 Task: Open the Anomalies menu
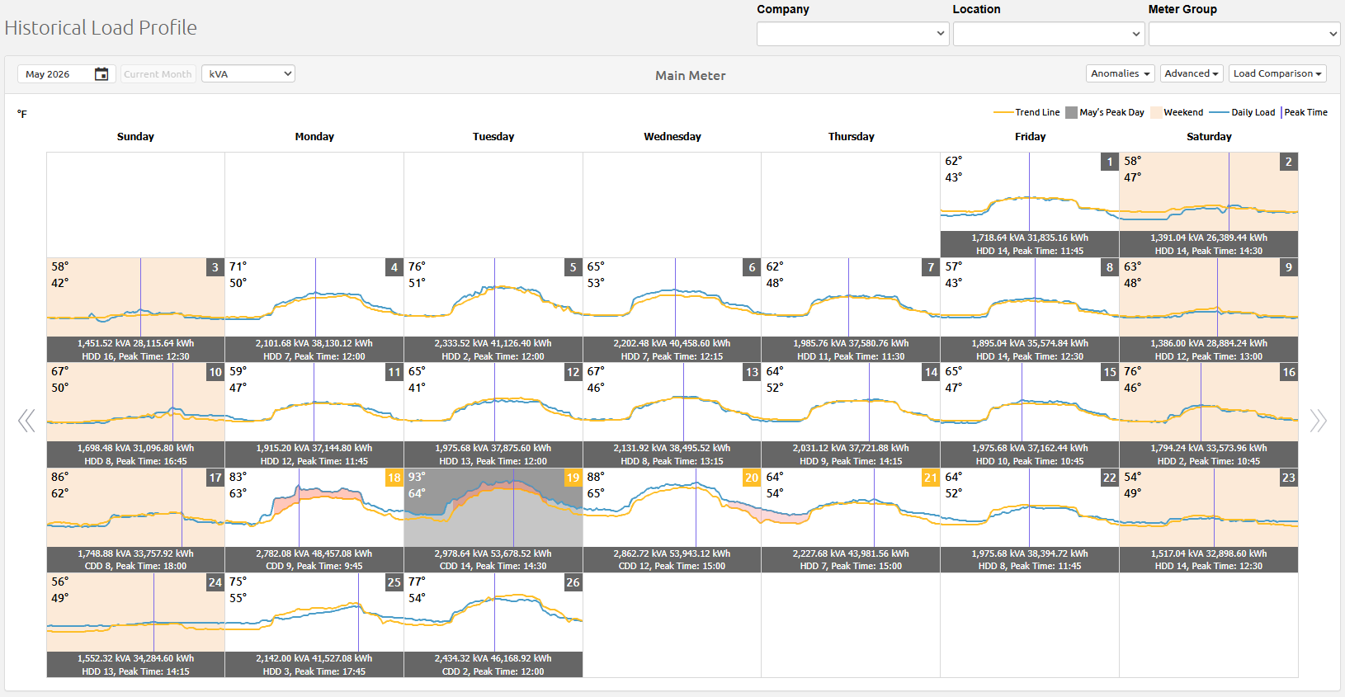tap(1121, 73)
